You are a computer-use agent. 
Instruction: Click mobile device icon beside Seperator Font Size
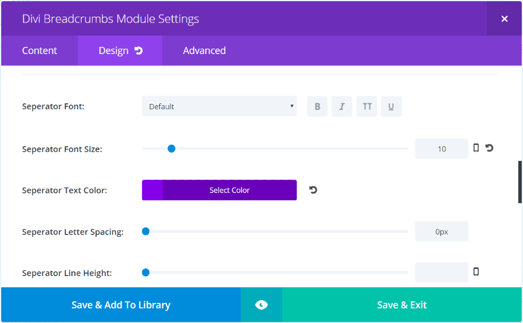476,148
